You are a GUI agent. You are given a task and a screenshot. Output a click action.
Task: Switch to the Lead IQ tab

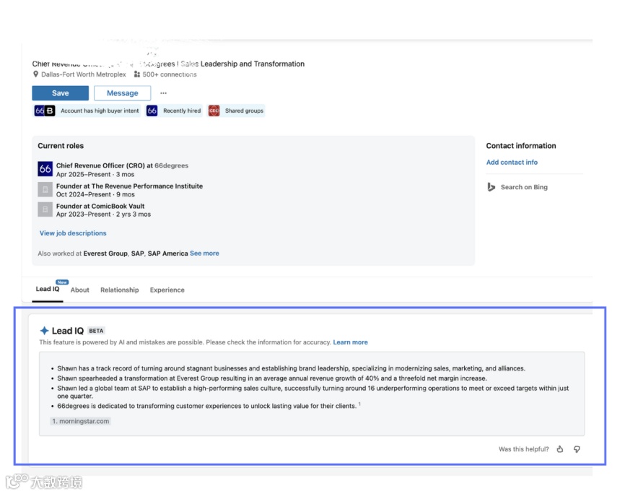pos(48,289)
